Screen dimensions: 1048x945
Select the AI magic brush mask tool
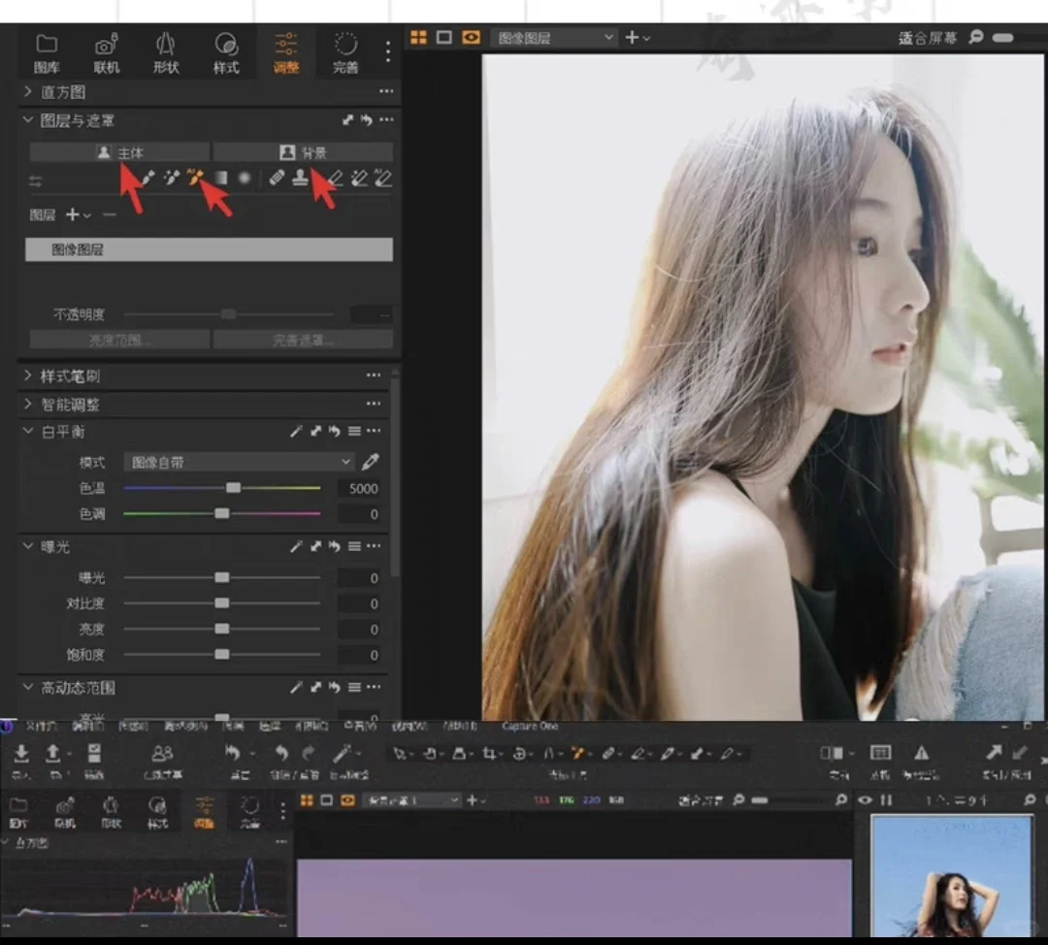pos(196,178)
